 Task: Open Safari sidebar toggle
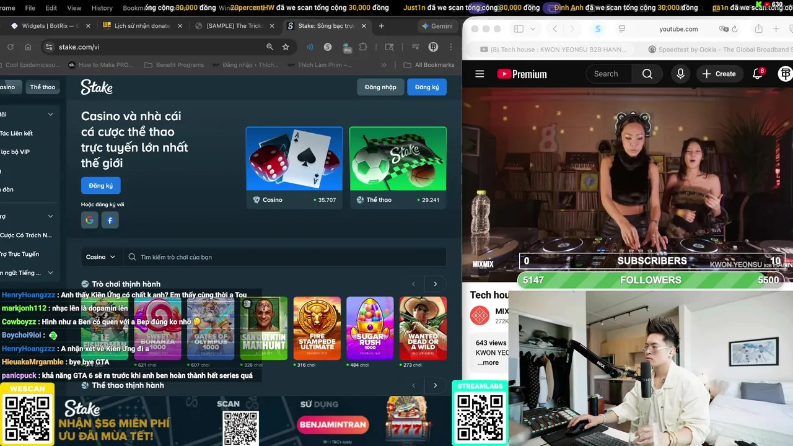point(519,29)
